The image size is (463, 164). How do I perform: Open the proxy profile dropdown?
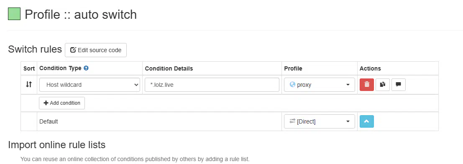pos(320,85)
